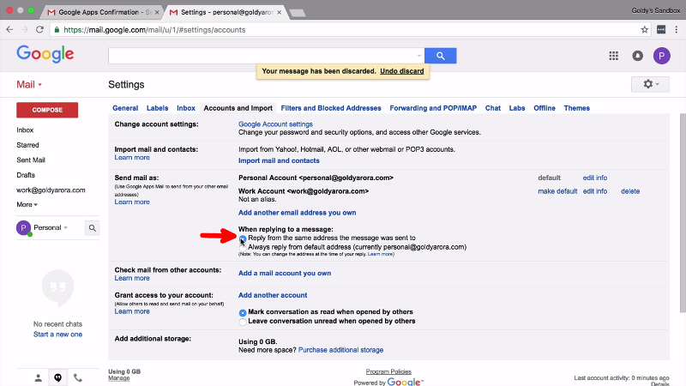Click the browser forward arrow
The image size is (686, 386).
click(x=25, y=30)
